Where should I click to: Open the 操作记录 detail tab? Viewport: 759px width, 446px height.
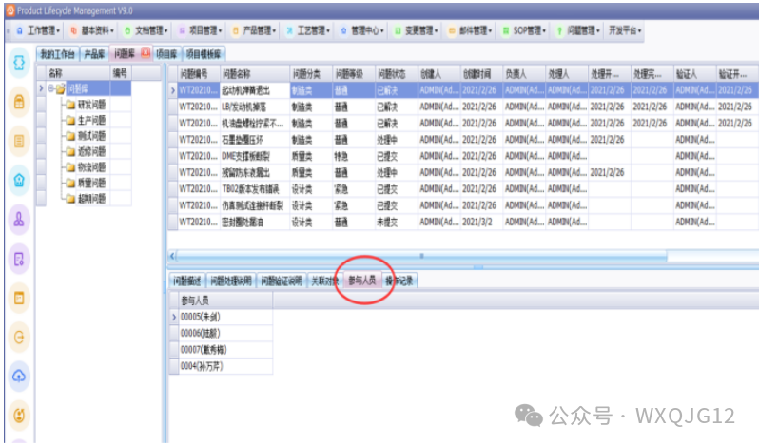pos(399,281)
